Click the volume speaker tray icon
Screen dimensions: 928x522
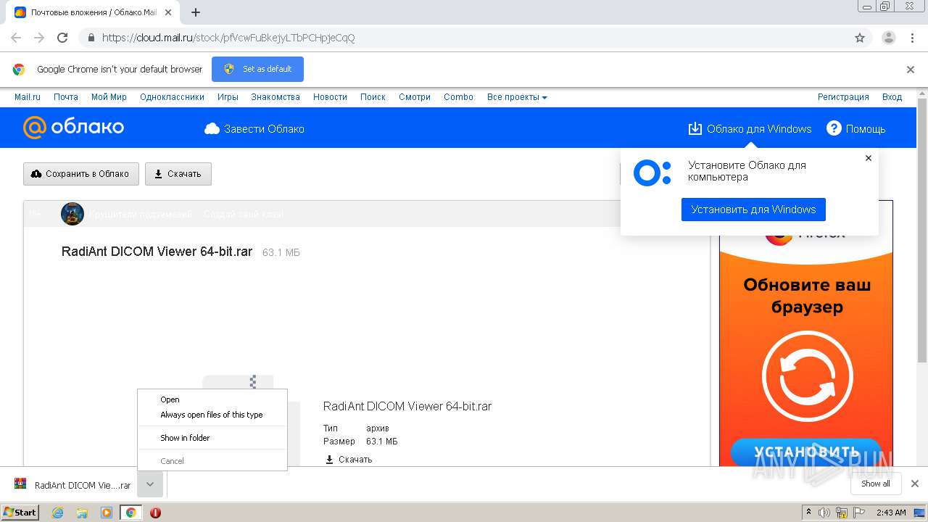(824, 513)
